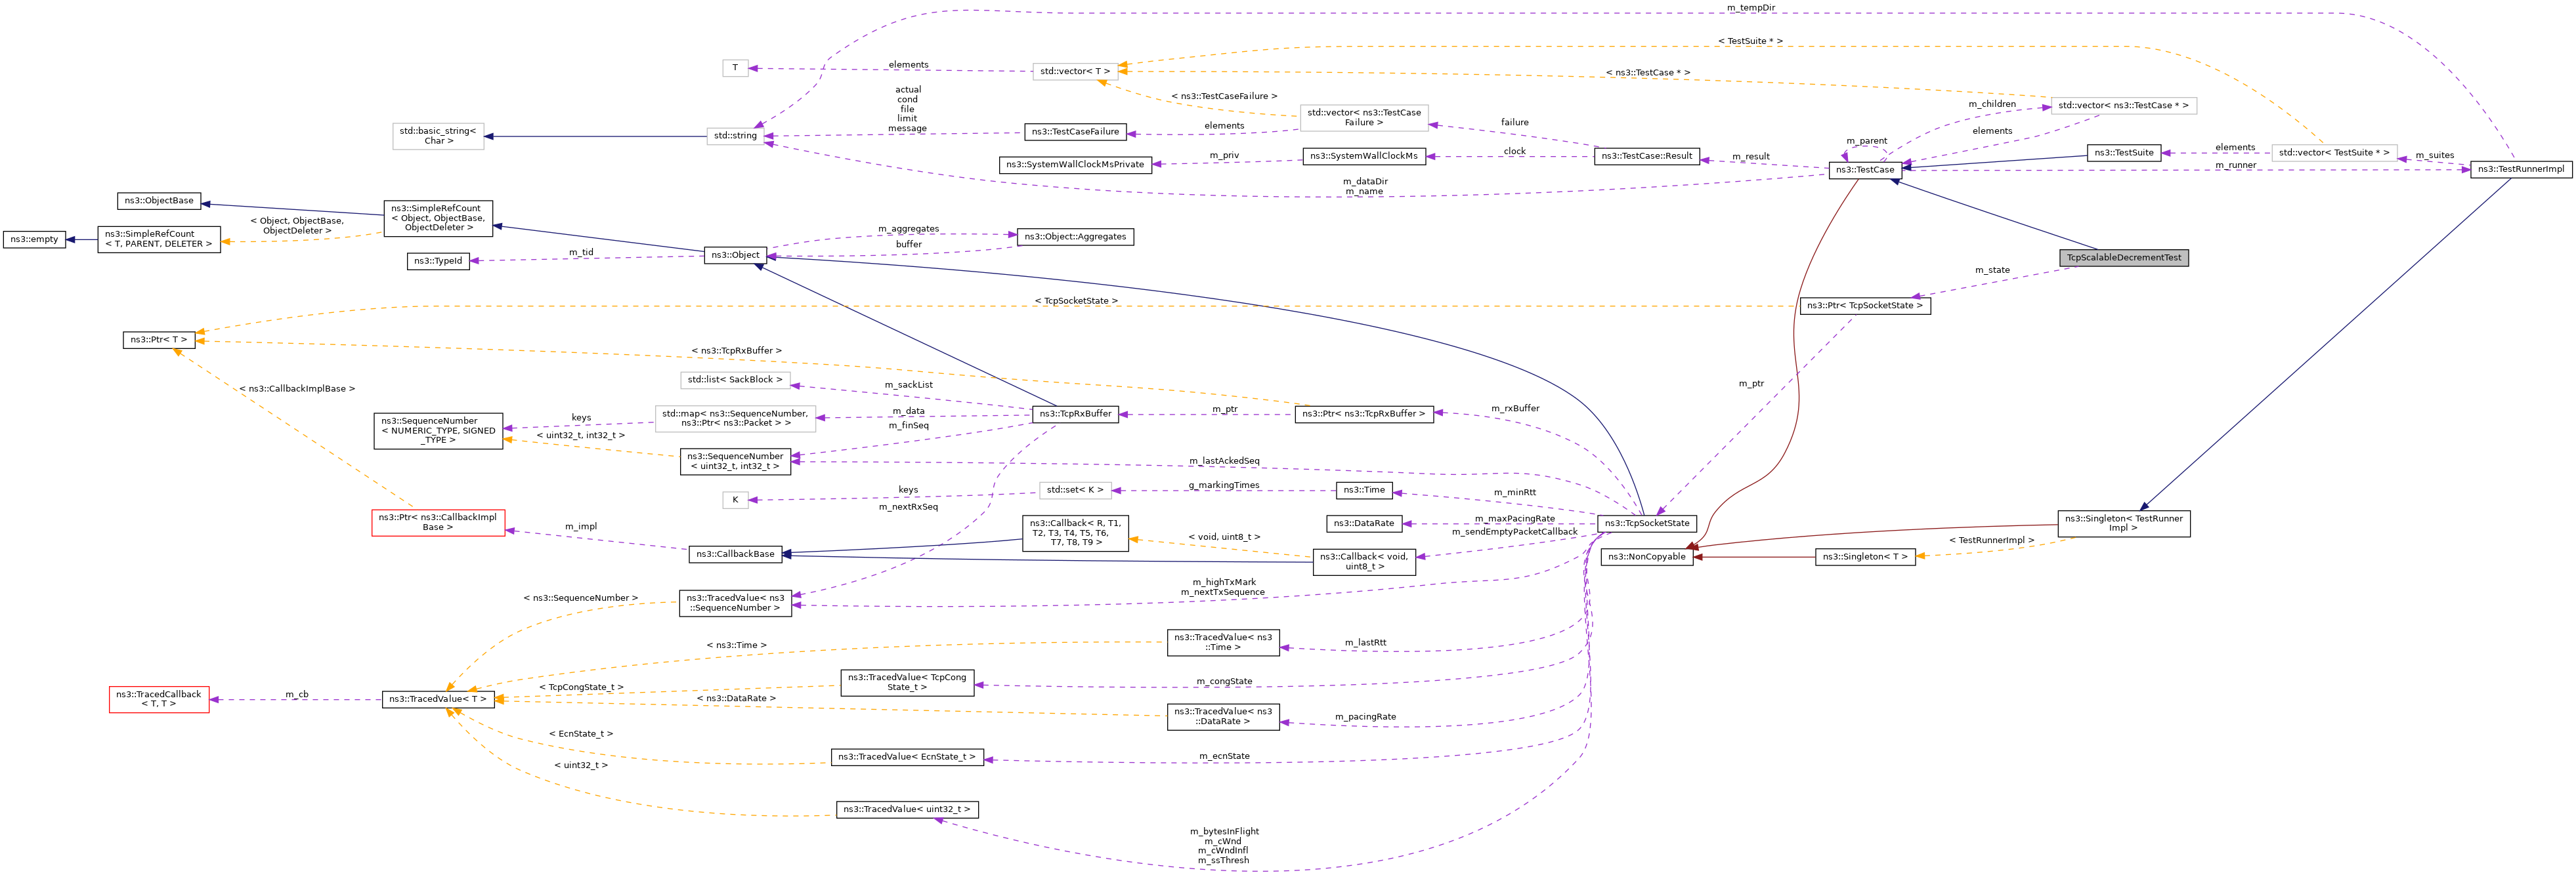Click ns3::TracedValue< ns3::DataRate > node

tap(1223, 716)
